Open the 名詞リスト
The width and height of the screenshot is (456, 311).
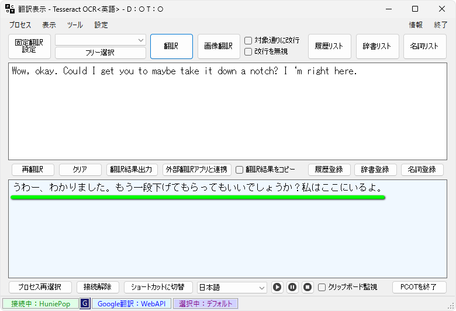click(x=425, y=46)
